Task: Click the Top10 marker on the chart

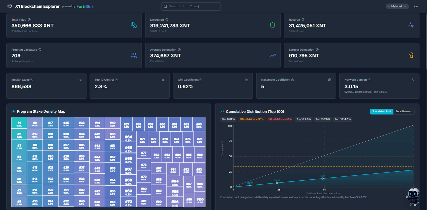Action: coord(250,185)
